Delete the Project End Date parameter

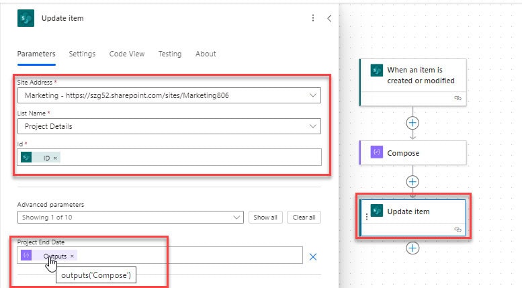point(313,256)
